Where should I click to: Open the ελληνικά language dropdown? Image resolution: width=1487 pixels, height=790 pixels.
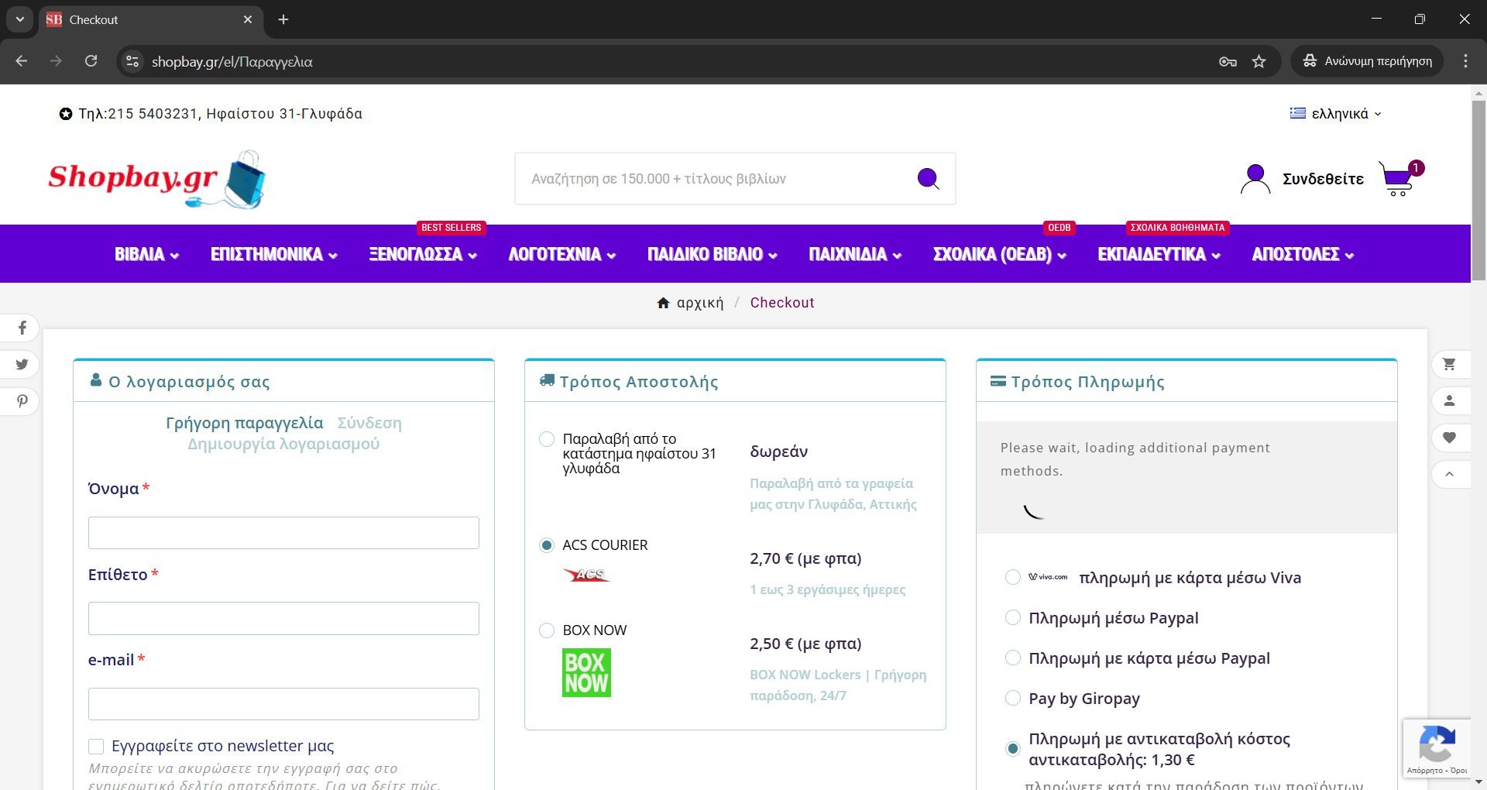point(1335,114)
